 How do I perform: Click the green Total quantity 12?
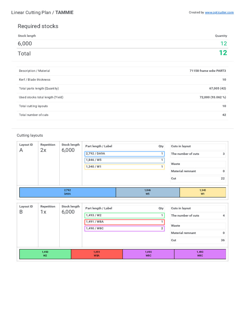pos(223,53)
